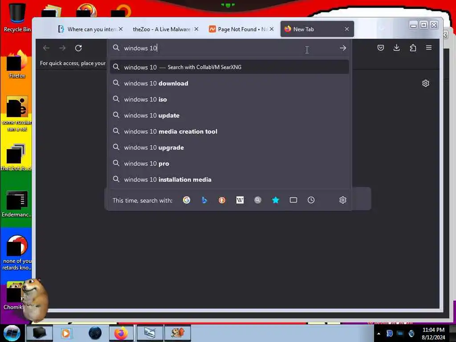Open the Firefox hamburger menu
The image size is (456, 342).
pyautogui.click(x=429, y=48)
